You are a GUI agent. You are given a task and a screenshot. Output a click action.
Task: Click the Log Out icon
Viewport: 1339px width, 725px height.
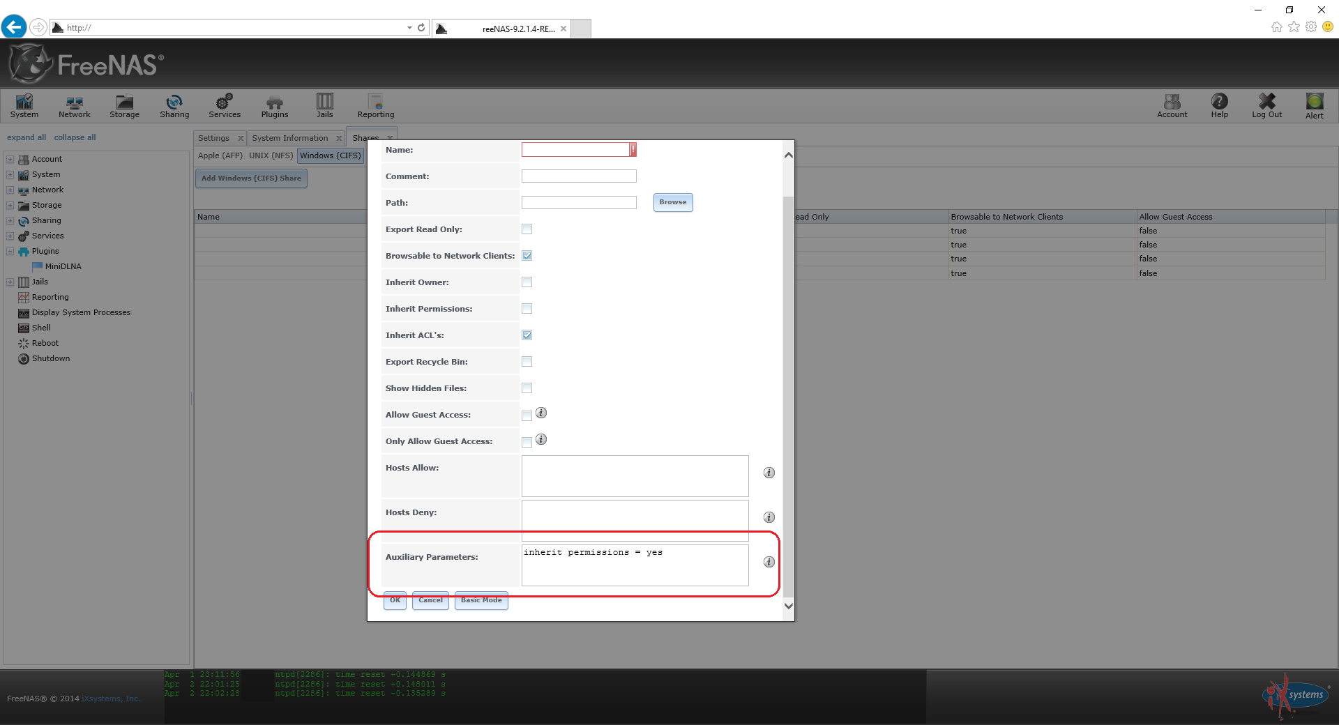pyautogui.click(x=1267, y=106)
